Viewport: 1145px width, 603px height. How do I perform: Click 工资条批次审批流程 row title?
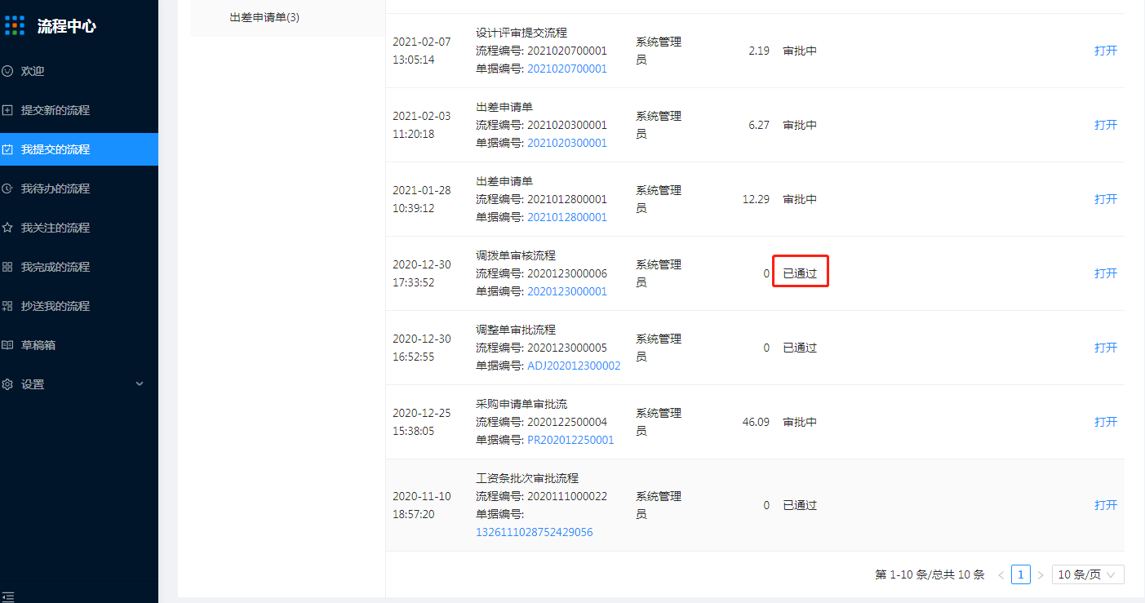(x=527, y=478)
